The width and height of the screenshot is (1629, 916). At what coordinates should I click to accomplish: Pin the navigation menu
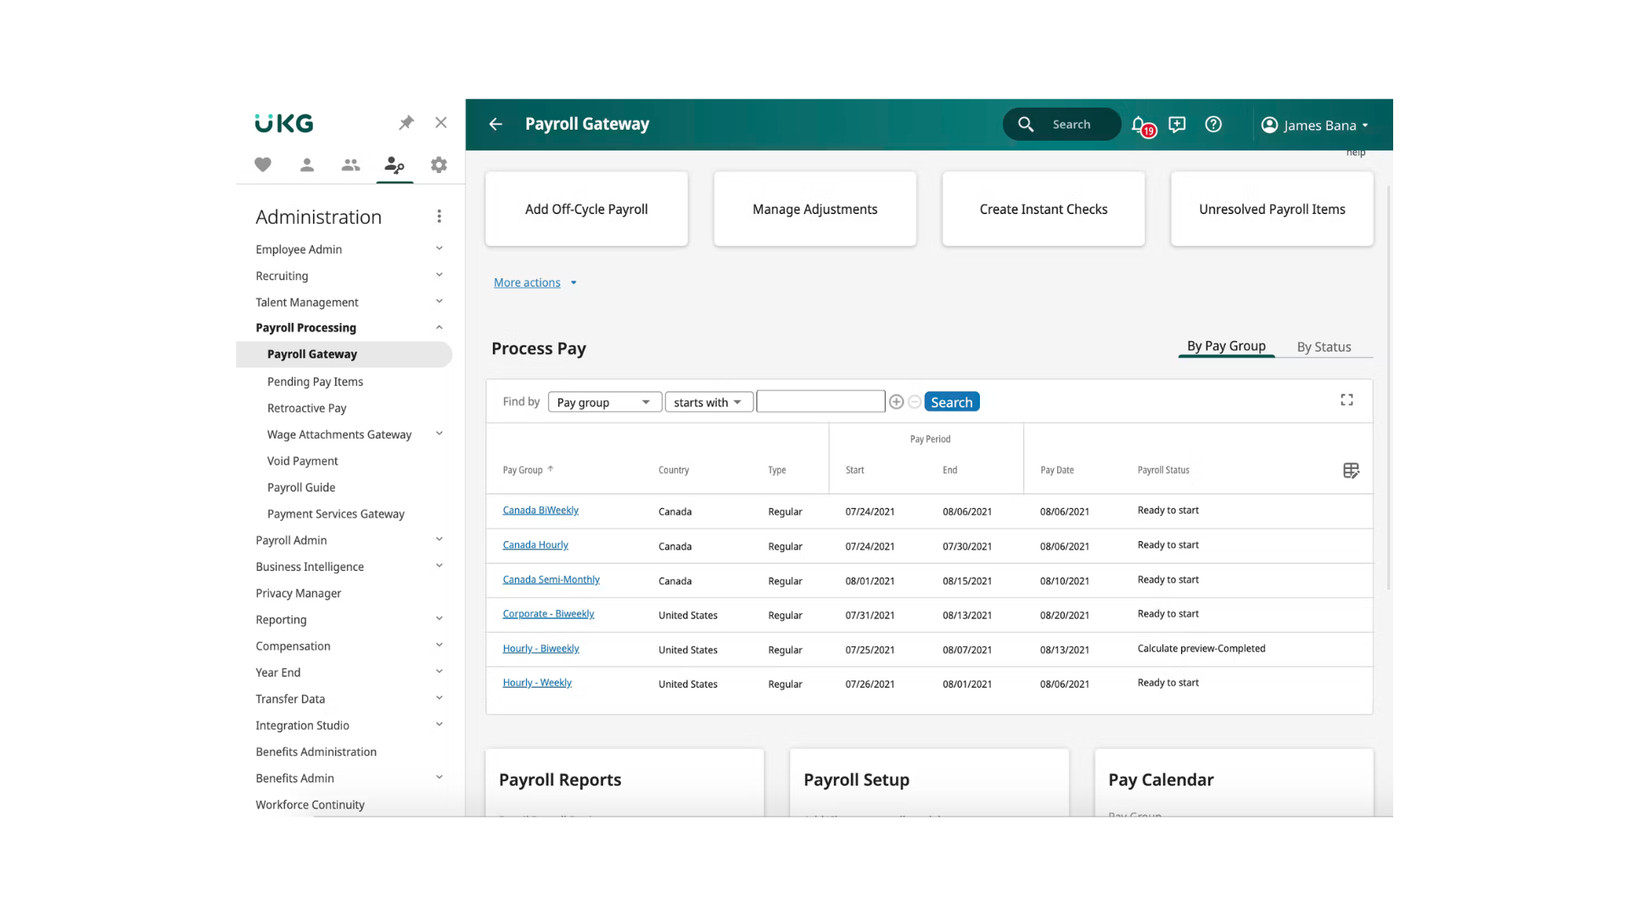406,123
